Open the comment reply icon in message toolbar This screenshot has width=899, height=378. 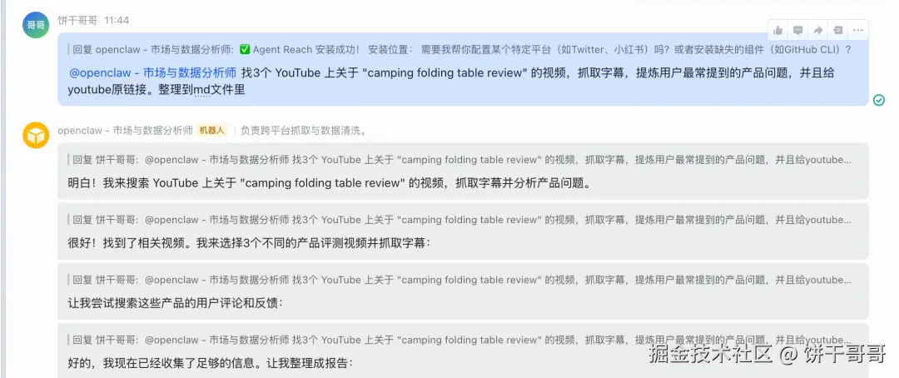(797, 31)
